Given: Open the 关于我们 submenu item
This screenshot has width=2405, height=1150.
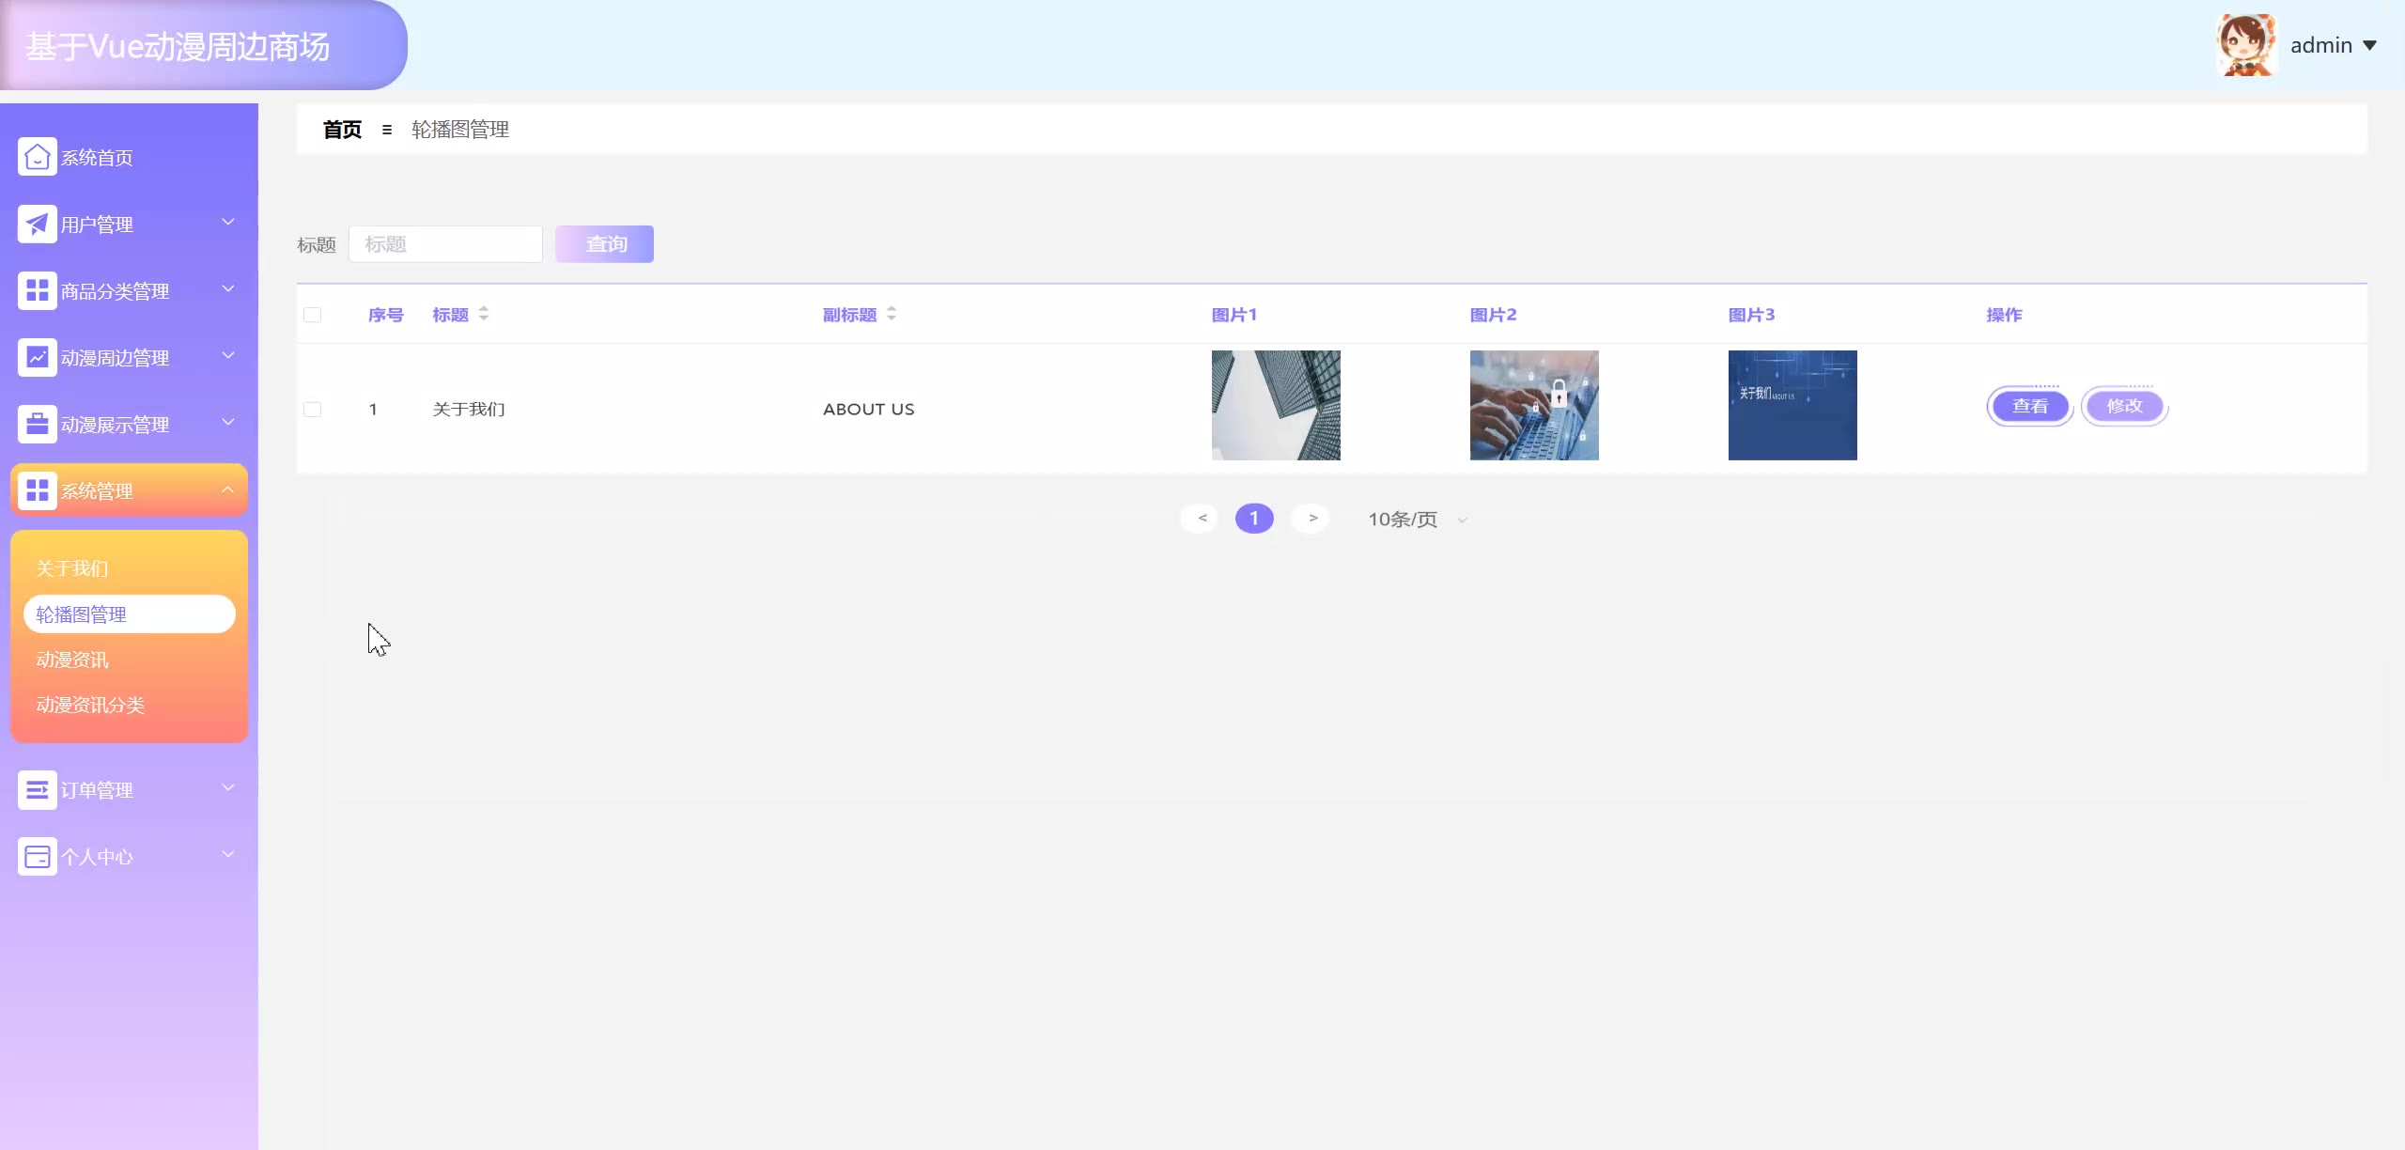Looking at the screenshot, I should coord(72,568).
